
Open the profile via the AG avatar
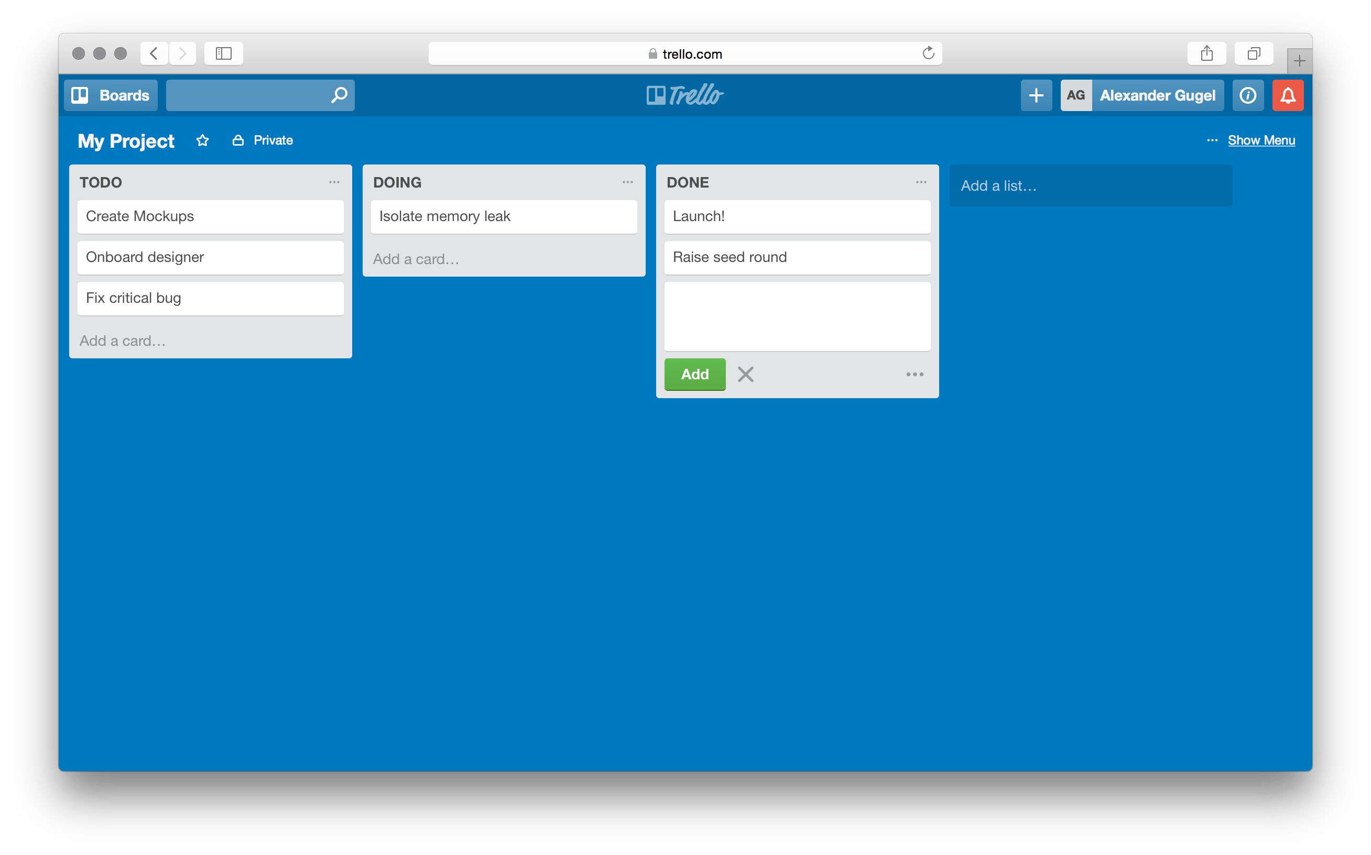1076,95
